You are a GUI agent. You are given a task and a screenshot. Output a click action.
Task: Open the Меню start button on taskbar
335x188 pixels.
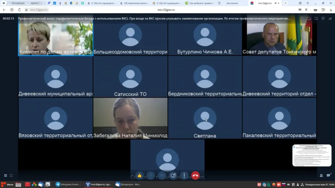pos(7,185)
